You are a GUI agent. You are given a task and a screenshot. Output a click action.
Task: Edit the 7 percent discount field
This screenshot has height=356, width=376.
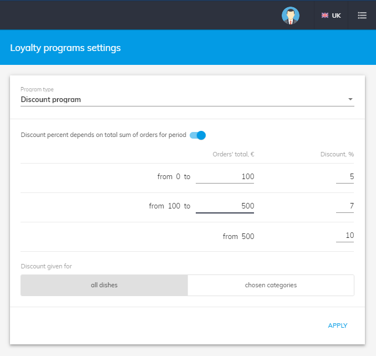[345, 206]
